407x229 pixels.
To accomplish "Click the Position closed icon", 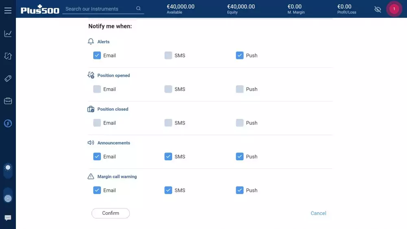I will coord(91,109).
